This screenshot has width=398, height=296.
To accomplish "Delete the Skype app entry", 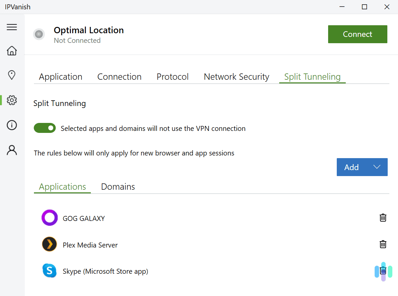I will 383,271.
